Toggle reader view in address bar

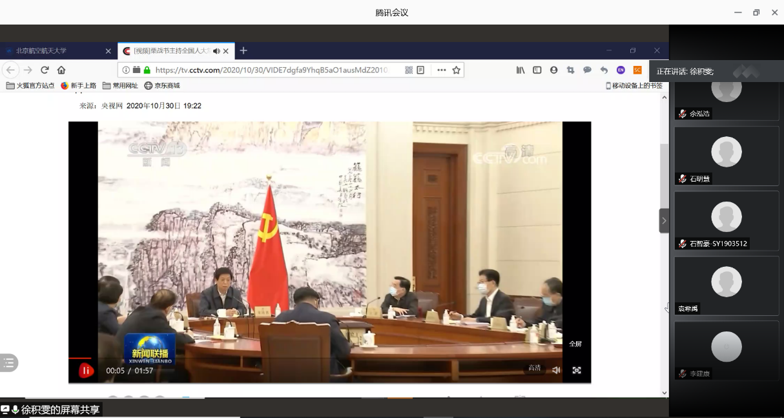(421, 70)
